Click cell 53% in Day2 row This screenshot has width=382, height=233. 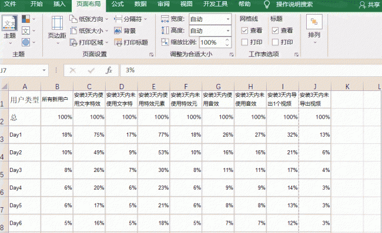(153, 153)
